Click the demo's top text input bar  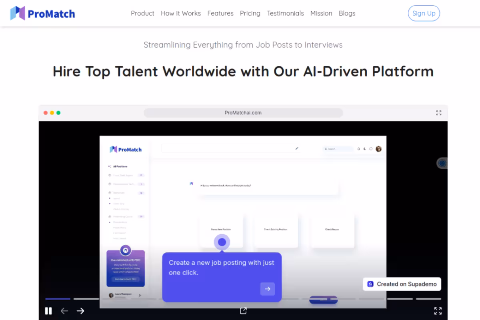[231, 148]
